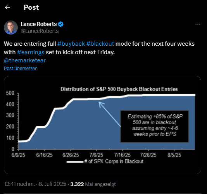Go back using the arrow icon
This screenshot has height=194, width=207.
(x=7, y=7)
